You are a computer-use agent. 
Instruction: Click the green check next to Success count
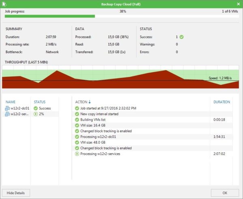pyautogui.click(x=181, y=37)
